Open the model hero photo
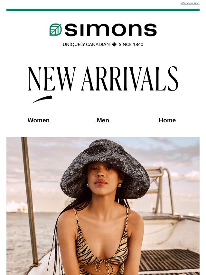The width and height of the screenshot is (206, 275). tap(103, 206)
